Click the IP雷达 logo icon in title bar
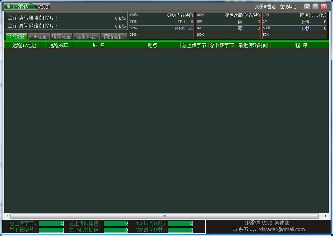This screenshot has height=236, width=333. pos(8,7)
